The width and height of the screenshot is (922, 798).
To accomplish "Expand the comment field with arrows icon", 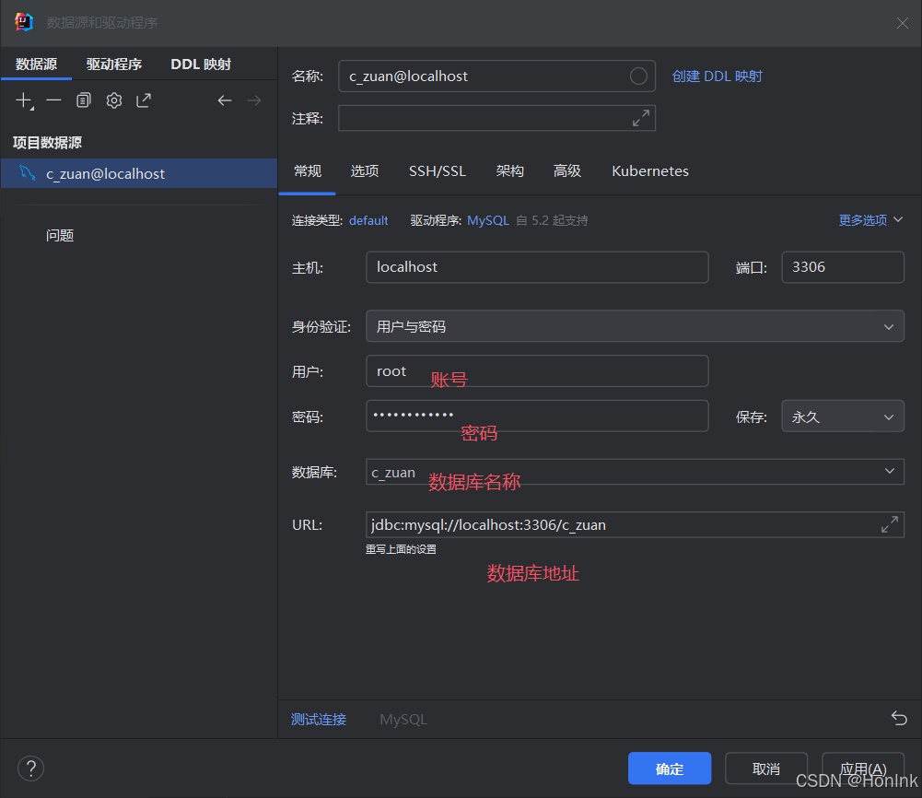I will coord(641,118).
